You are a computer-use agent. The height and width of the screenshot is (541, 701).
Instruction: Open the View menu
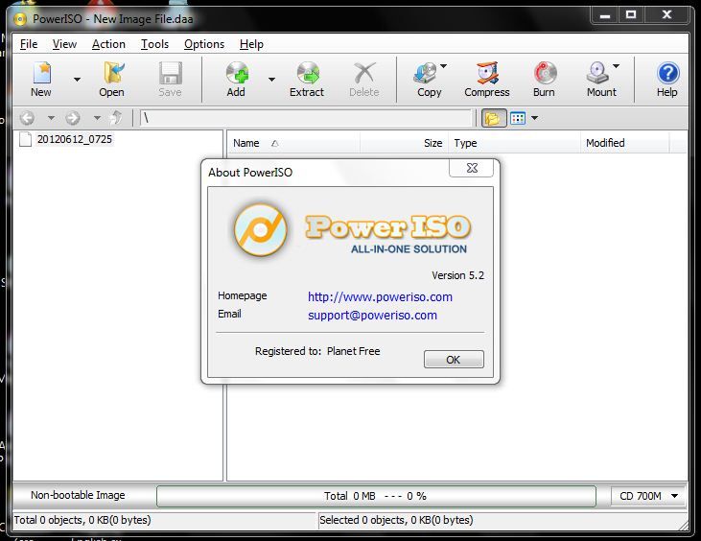coord(64,44)
